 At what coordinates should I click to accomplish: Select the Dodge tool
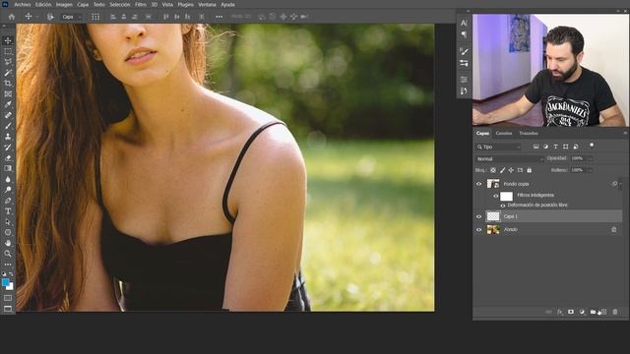(x=8, y=190)
